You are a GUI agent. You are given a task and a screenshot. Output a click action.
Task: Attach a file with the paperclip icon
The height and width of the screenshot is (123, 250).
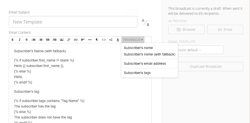[x=68, y=40]
